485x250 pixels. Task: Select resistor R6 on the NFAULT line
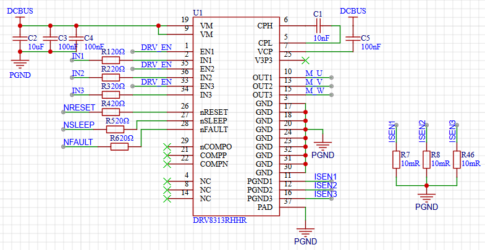119,147
